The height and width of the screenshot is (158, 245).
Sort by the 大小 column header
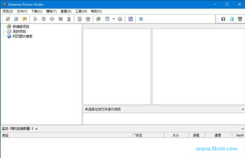(176, 135)
